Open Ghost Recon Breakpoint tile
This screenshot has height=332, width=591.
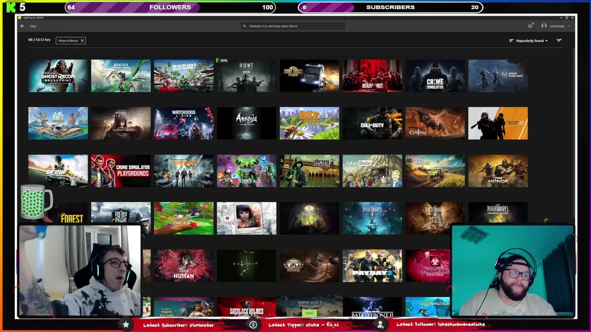(58, 76)
